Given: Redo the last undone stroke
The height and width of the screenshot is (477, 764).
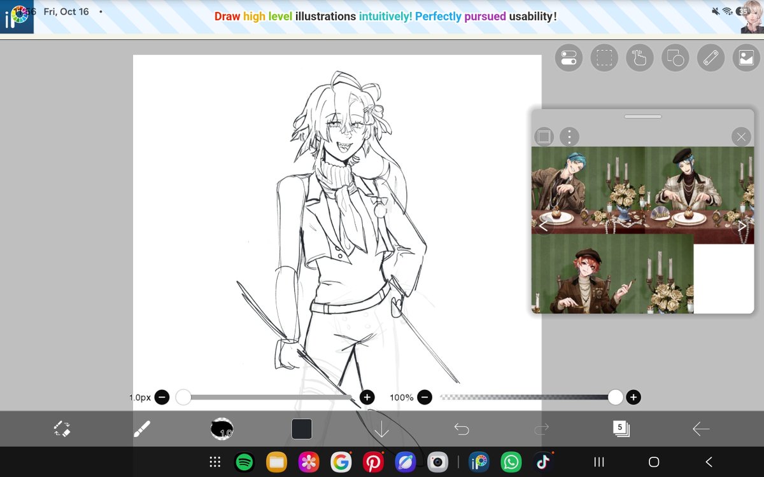Looking at the screenshot, I should point(542,429).
